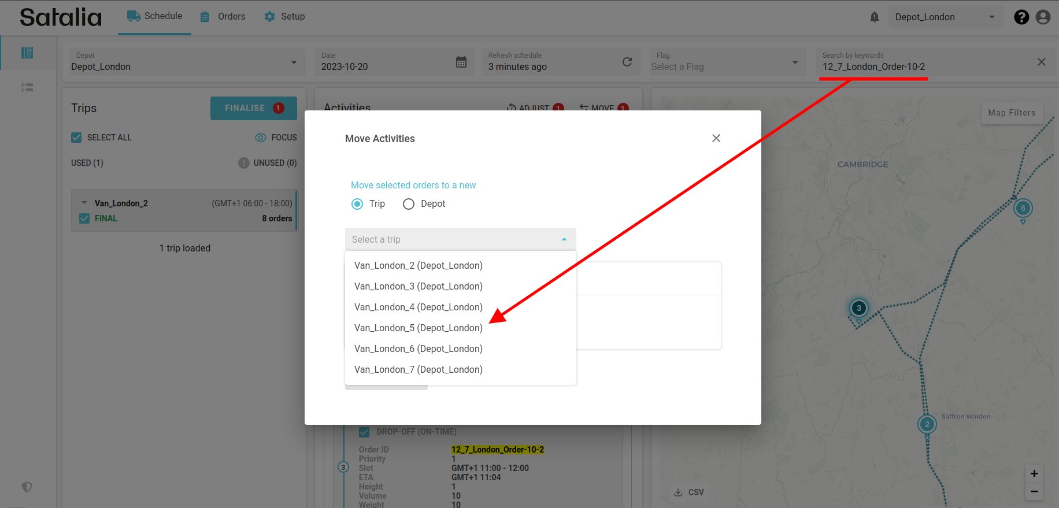
Task: Click the Finalise button
Action: [254, 108]
